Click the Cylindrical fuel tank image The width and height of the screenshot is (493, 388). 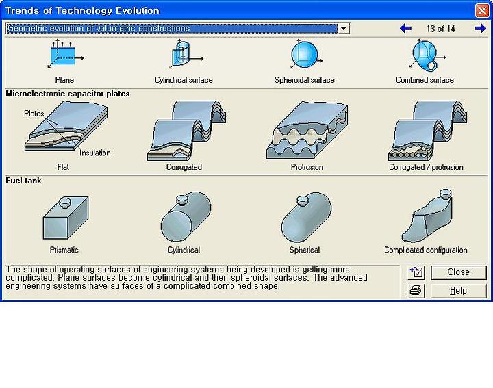(x=186, y=217)
